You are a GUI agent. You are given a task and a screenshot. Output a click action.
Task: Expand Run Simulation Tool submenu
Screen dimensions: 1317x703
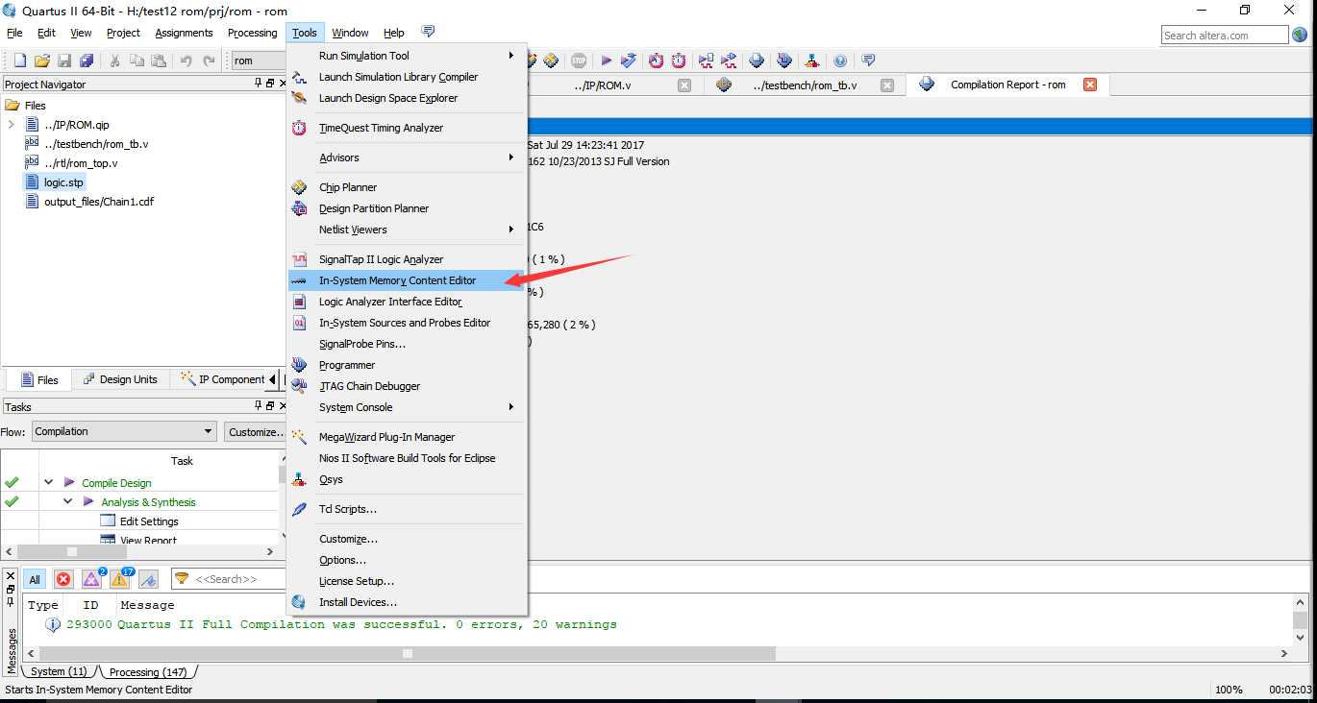point(407,56)
